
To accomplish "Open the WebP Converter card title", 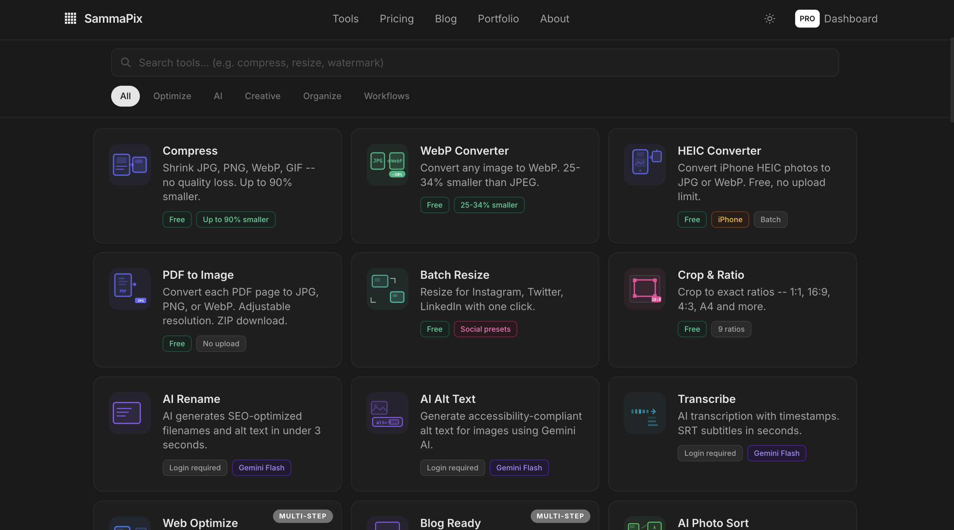I will (x=464, y=151).
